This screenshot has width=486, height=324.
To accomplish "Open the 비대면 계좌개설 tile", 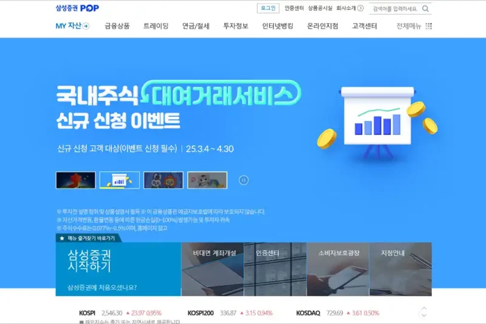I will coord(213,269).
